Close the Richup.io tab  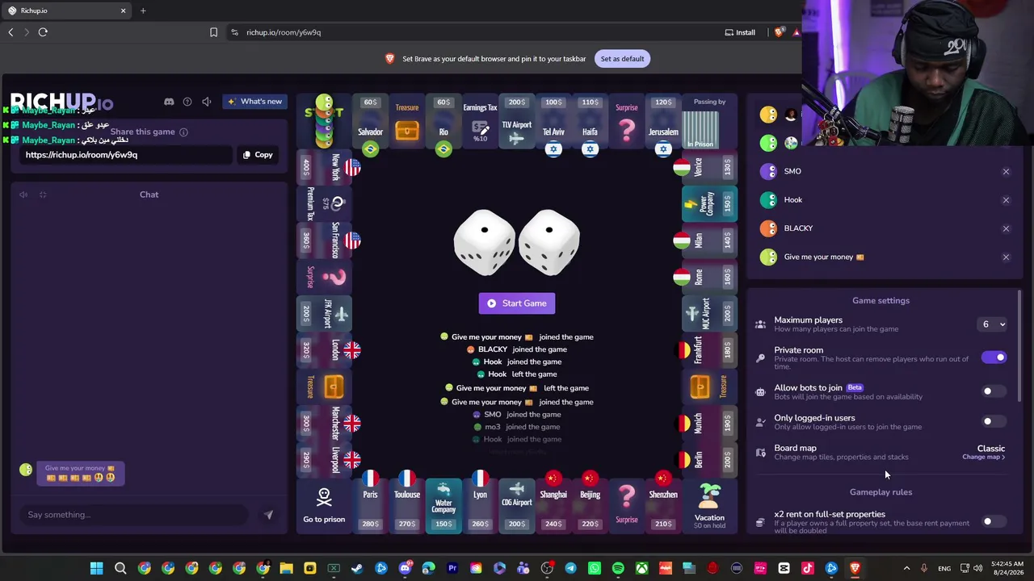point(124,10)
